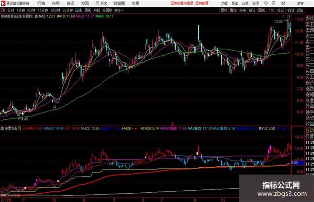
Task: Click the 标记 toolbar button
Action: (280, 10)
